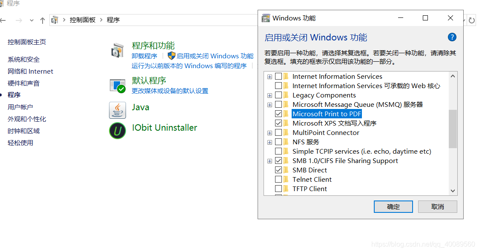Click 更改媒体或设备的默认设置 link
479x252 pixels.
[x=170, y=91]
